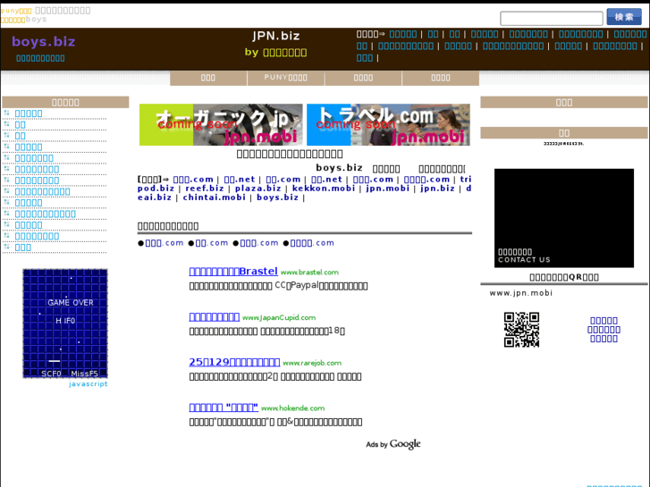Click the Ads by Google label
The image size is (650, 487).
point(393,444)
